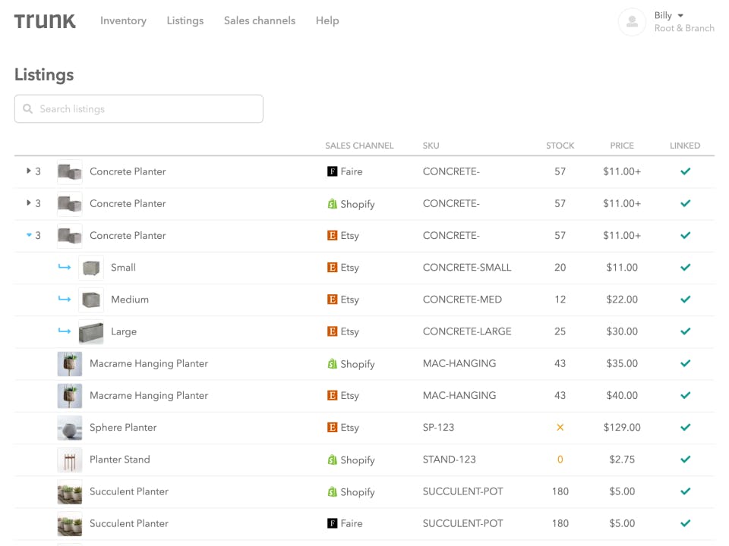Toggle linked status on Planter Stand row
729x546 pixels.
click(685, 459)
